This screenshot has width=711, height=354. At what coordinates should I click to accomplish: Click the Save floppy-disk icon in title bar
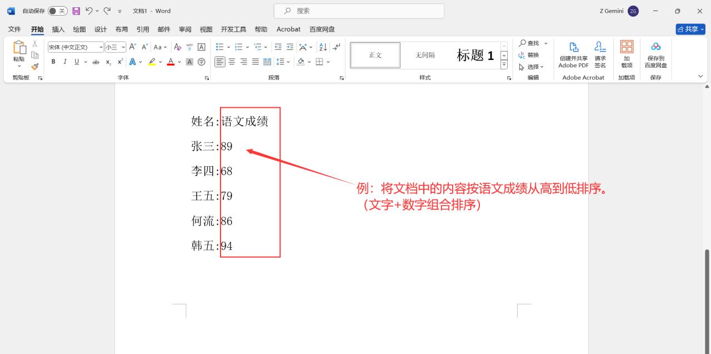[77, 11]
